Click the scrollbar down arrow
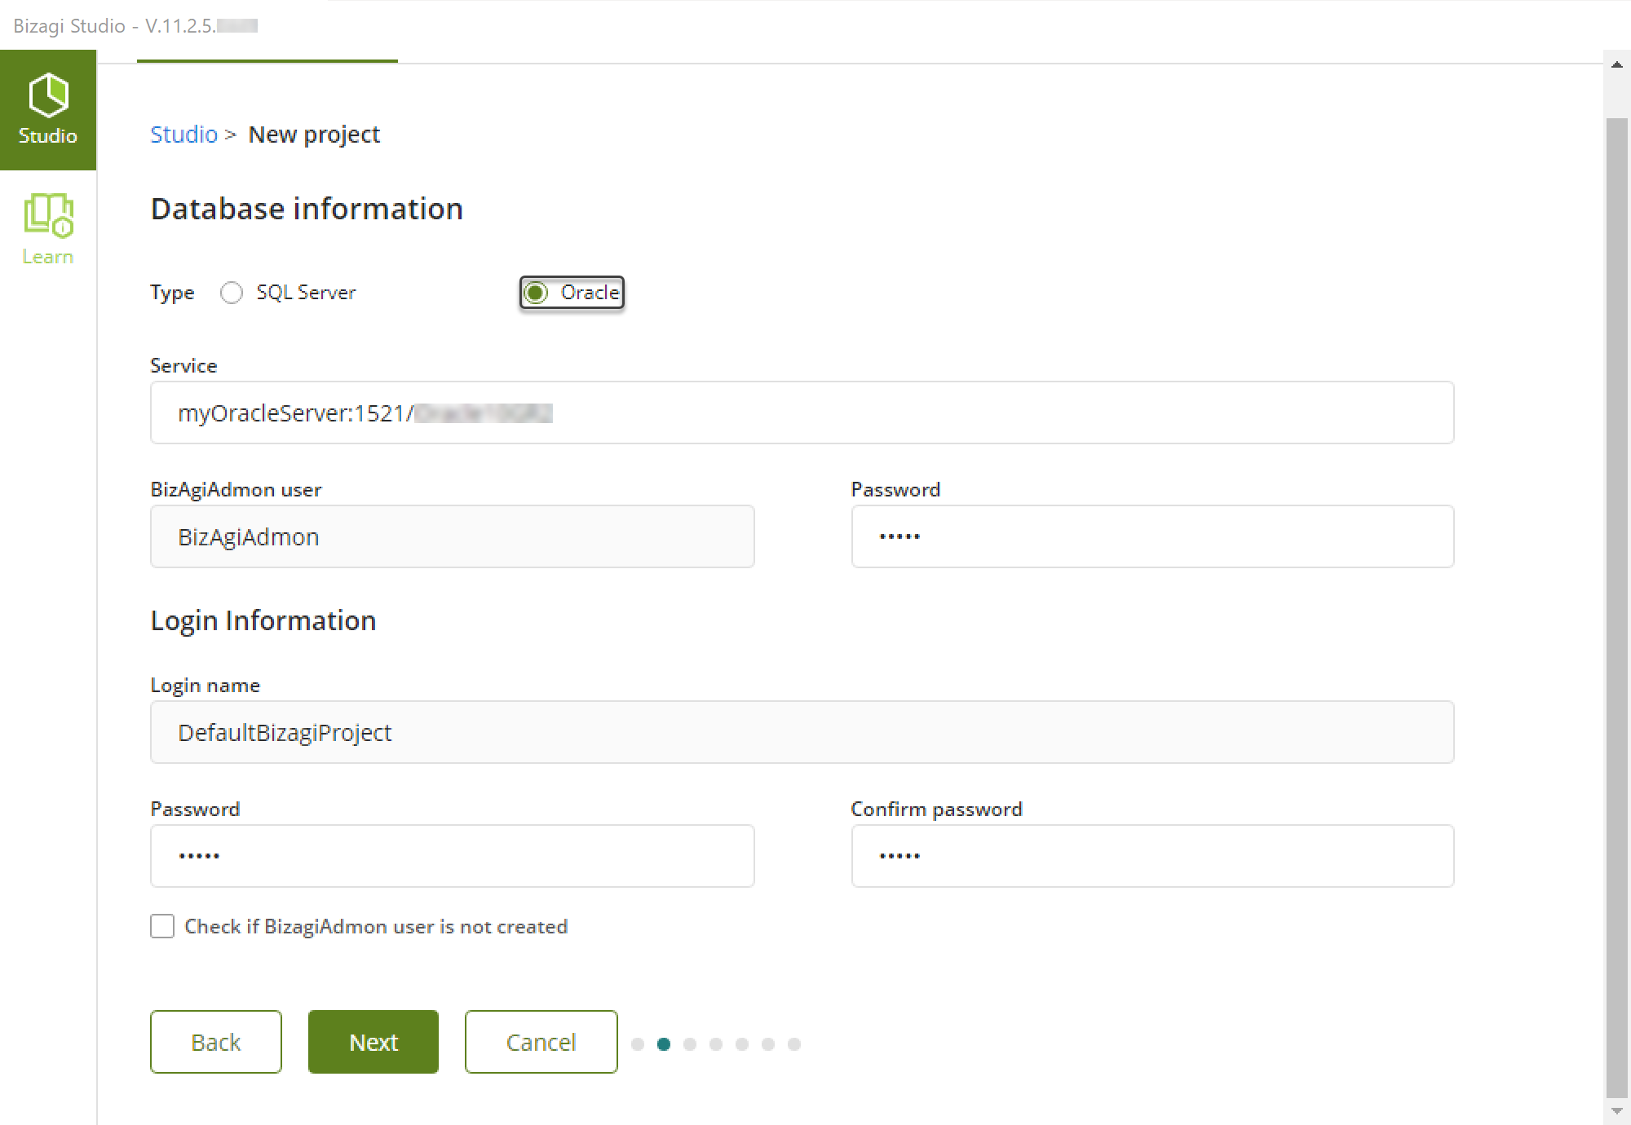This screenshot has height=1125, width=1631. [1616, 1111]
